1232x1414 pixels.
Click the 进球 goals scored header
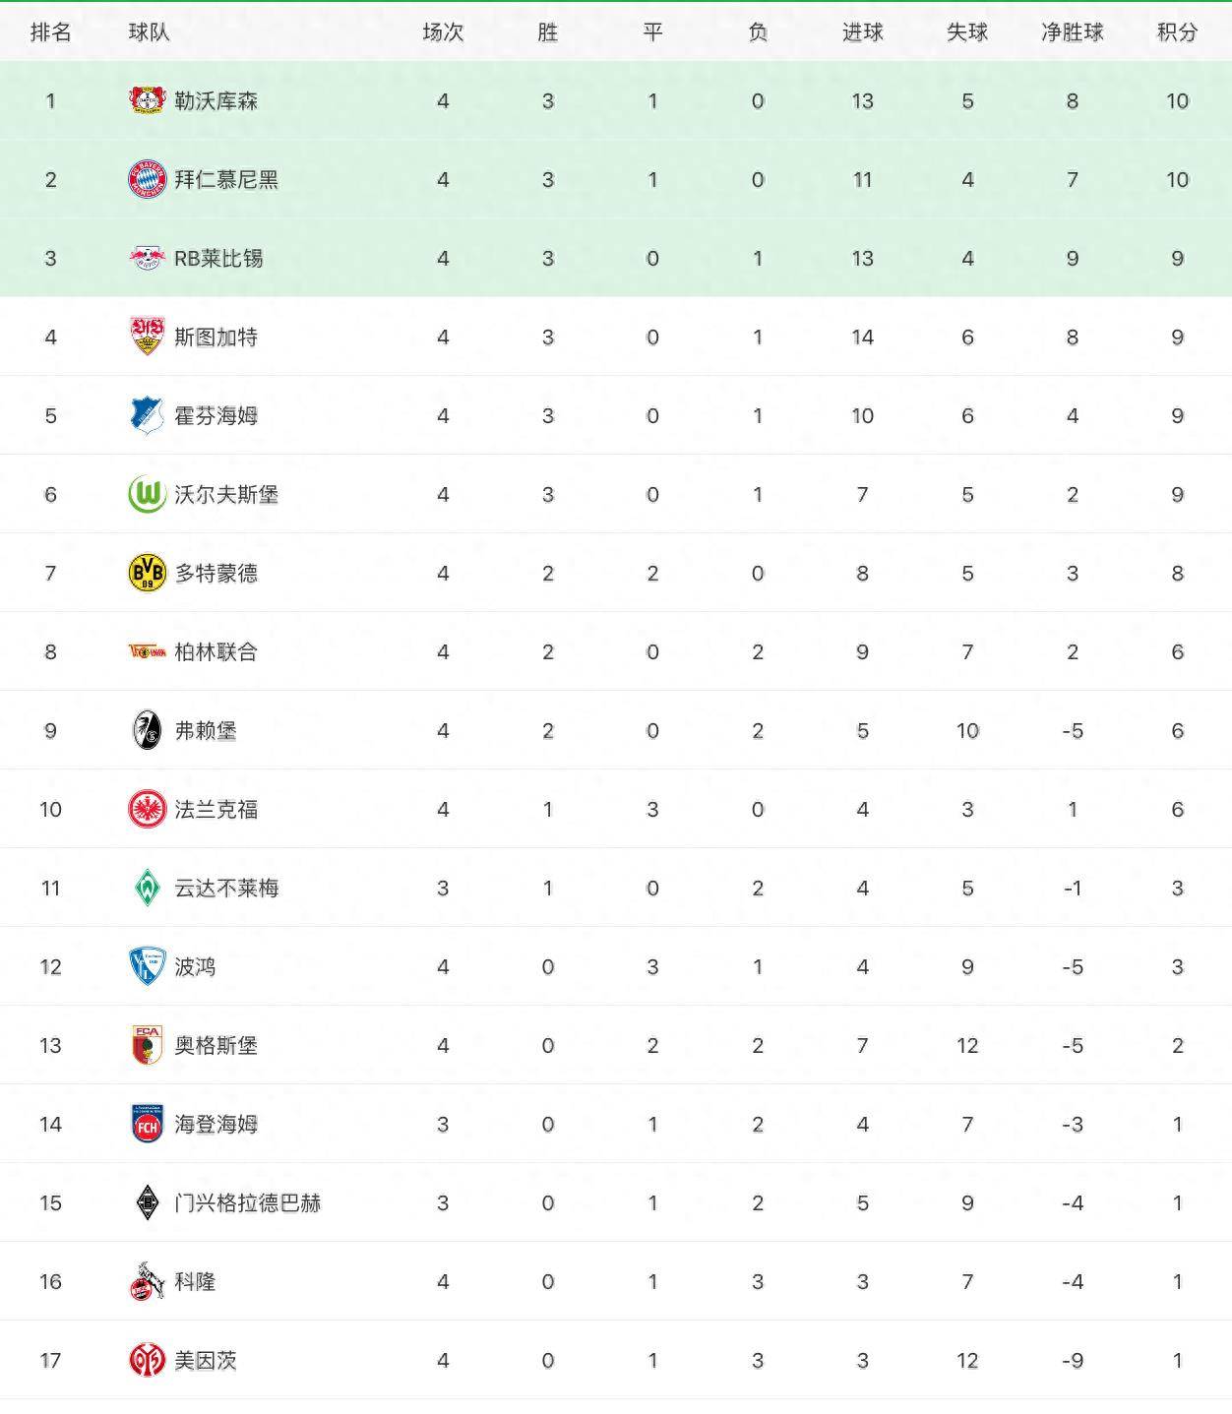(x=862, y=32)
